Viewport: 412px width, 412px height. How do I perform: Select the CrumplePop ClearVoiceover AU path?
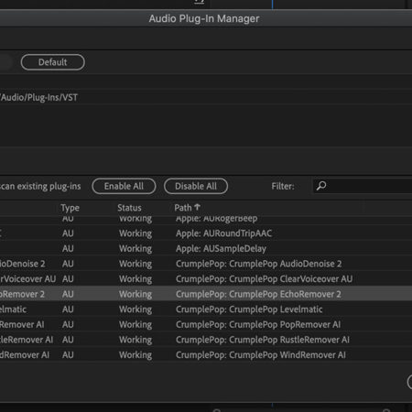(x=264, y=279)
